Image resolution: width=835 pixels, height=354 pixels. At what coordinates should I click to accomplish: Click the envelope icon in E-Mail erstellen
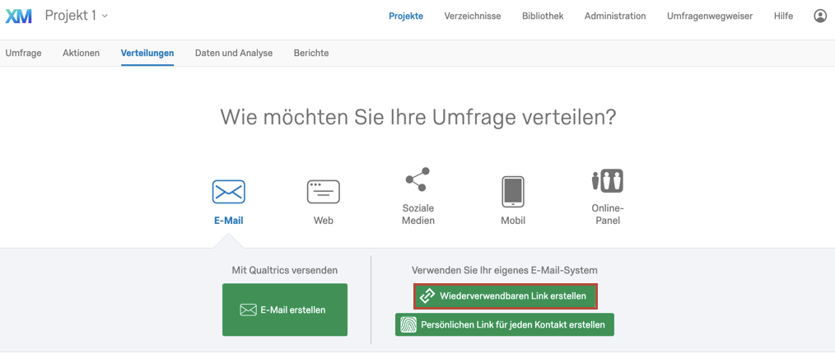248,310
